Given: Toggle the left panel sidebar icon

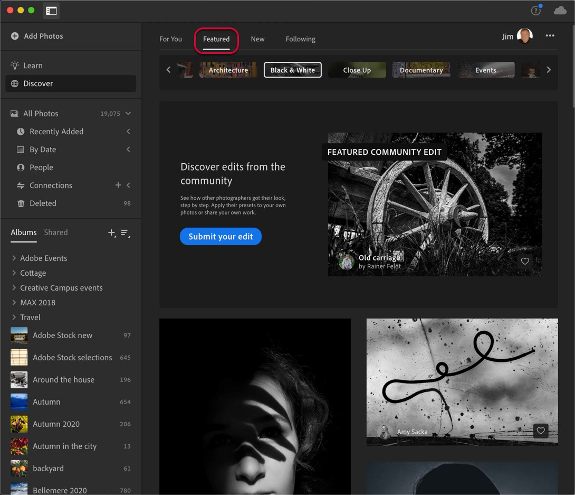Looking at the screenshot, I should tap(51, 11).
